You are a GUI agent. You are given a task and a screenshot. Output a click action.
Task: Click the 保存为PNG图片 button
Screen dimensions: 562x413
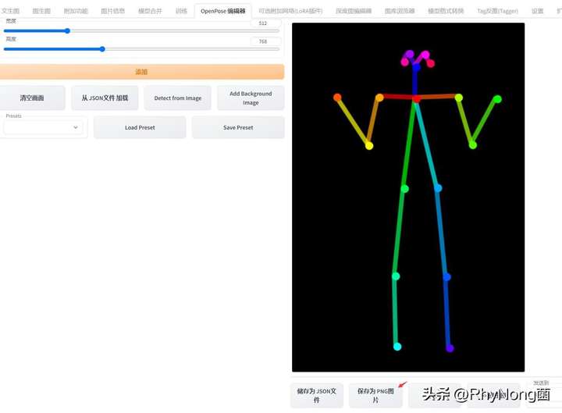[x=375, y=395]
